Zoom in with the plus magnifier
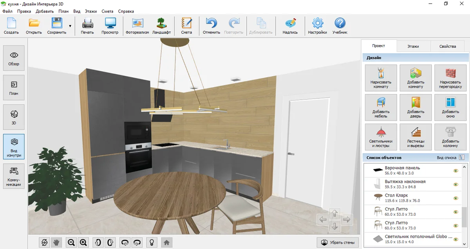 tap(83, 243)
